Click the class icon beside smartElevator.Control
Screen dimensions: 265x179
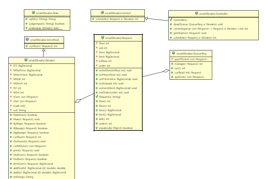[x=102, y=13]
